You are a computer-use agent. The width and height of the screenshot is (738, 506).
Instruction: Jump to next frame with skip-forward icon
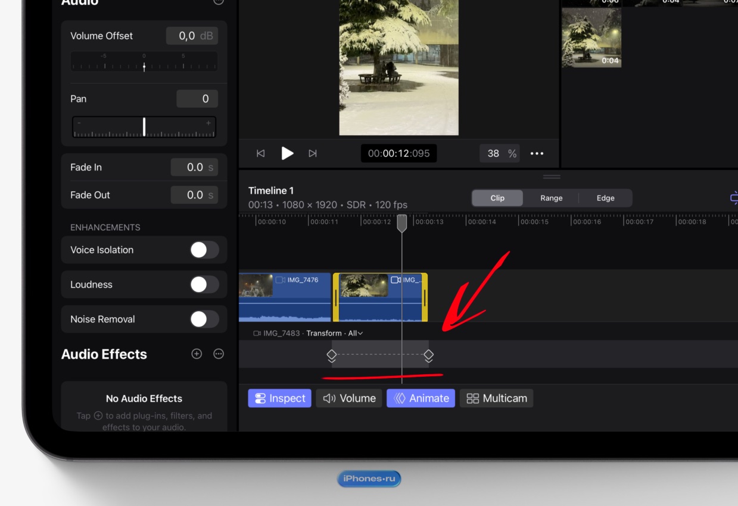click(313, 154)
